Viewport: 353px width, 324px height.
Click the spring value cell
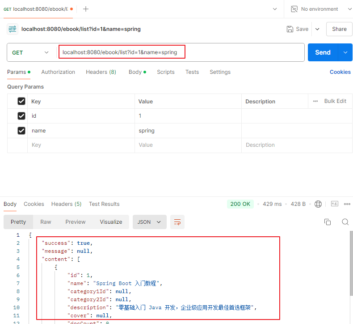(188, 131)
